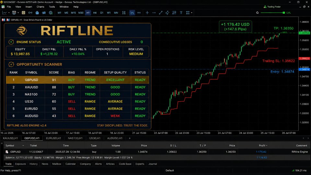The height and width of the screenshot is (175, 311).
Task: Click the Engine Status gauge icon
Action: (11, 42)
